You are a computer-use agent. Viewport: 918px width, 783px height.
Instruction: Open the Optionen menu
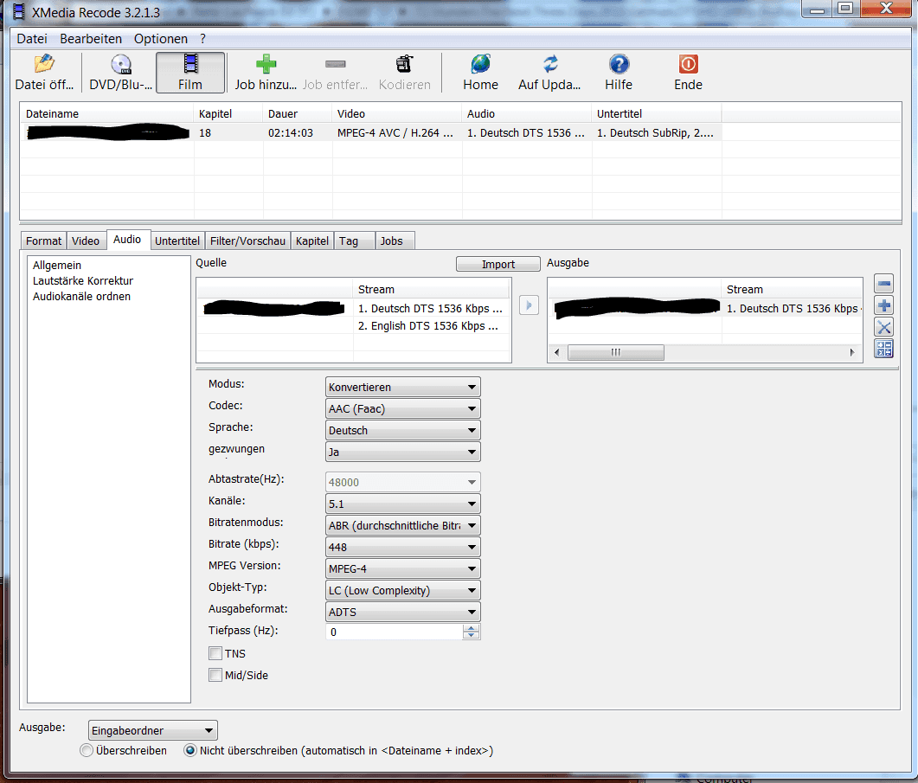tap(160, 39)
